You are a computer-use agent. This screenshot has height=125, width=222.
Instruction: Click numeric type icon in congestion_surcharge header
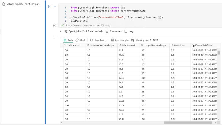142,45
